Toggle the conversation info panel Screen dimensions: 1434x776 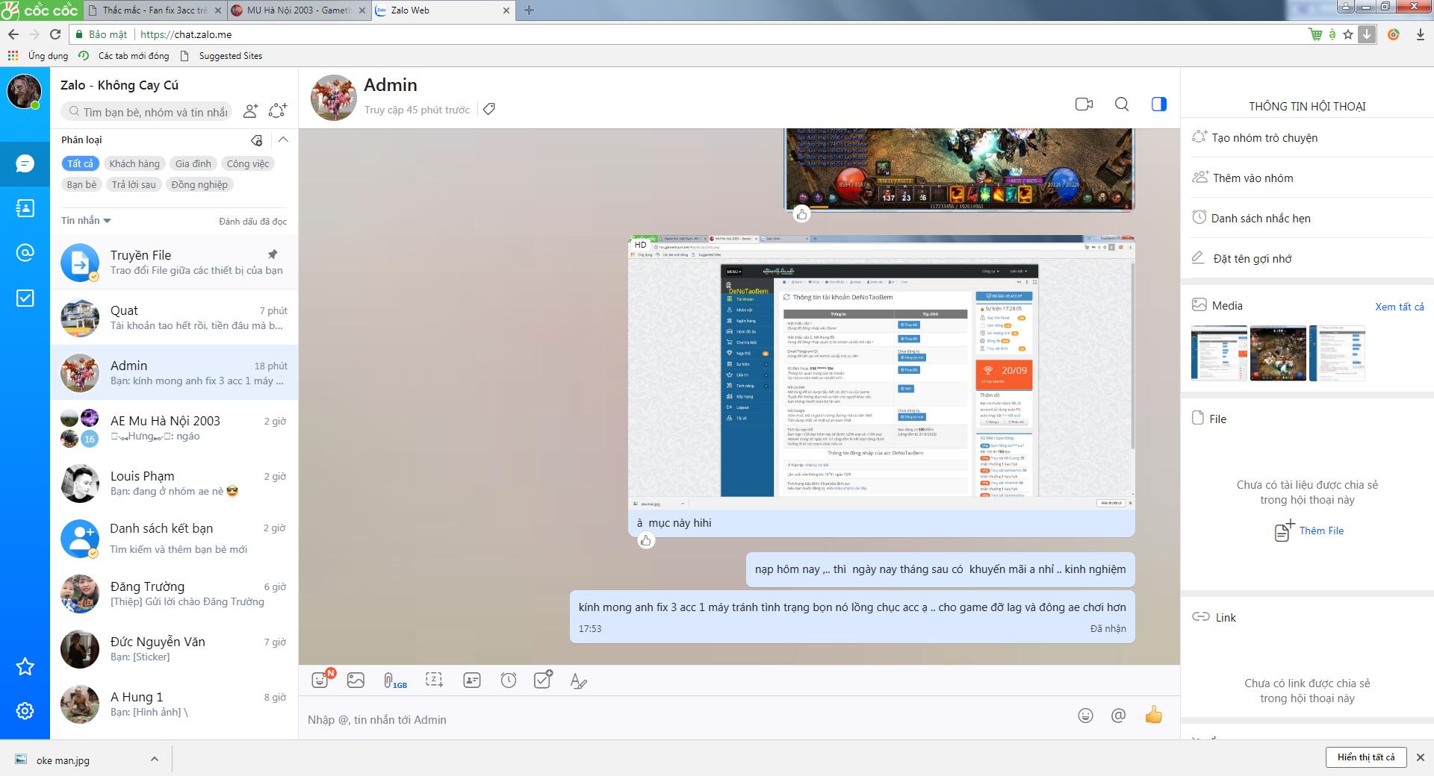(1158, 104)
